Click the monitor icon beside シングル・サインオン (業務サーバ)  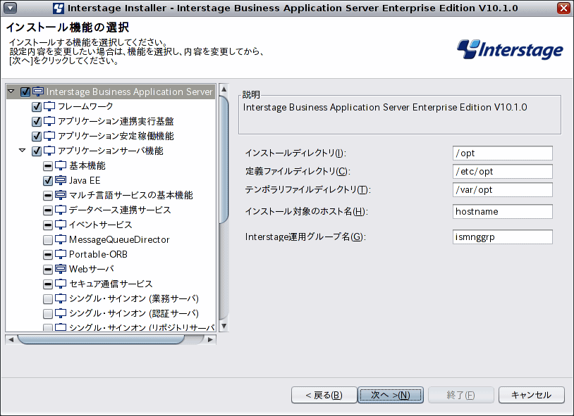point(61,298)
